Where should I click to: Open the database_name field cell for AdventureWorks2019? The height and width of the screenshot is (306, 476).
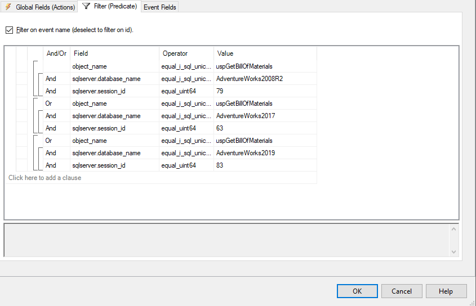[114, 153]
